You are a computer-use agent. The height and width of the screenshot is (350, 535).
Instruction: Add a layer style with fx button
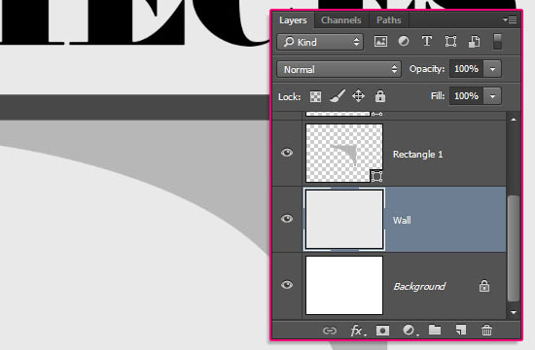pyautogui.click(x=358, y=331)
